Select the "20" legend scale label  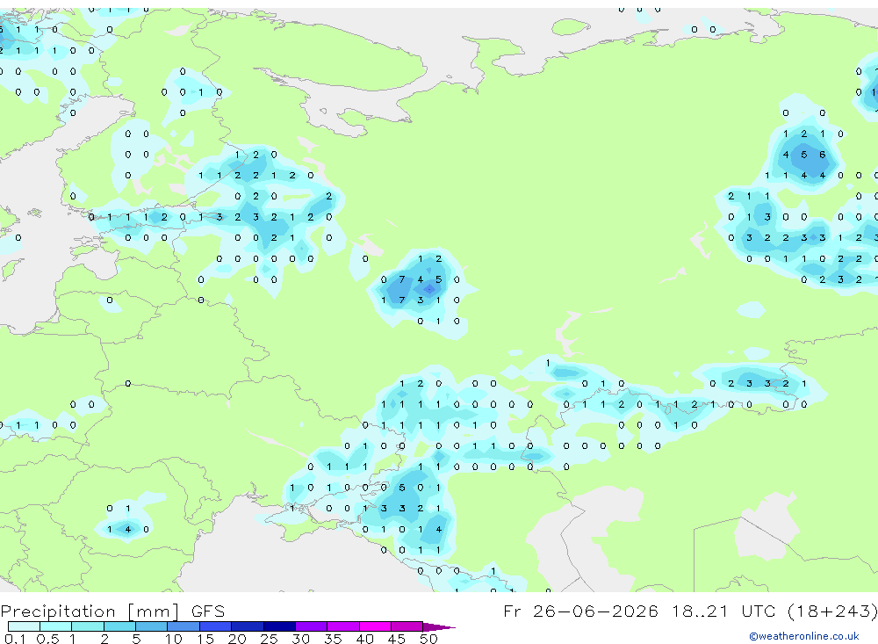pos(237,639)
